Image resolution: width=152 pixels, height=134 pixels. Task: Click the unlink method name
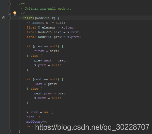pos(28,18)
